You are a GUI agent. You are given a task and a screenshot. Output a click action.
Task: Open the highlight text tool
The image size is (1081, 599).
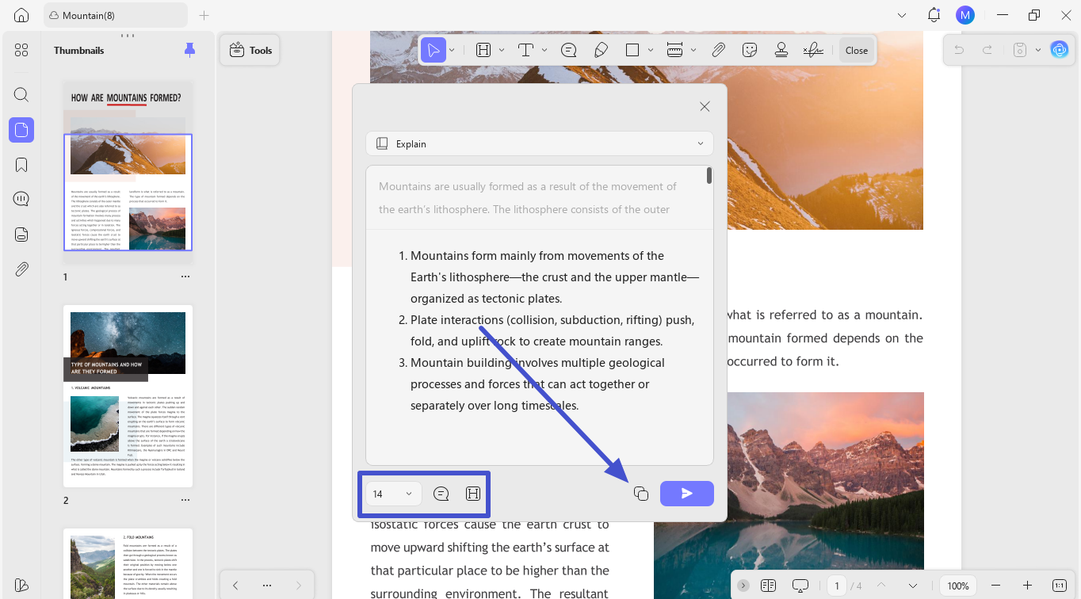click(x=483, y=50)
